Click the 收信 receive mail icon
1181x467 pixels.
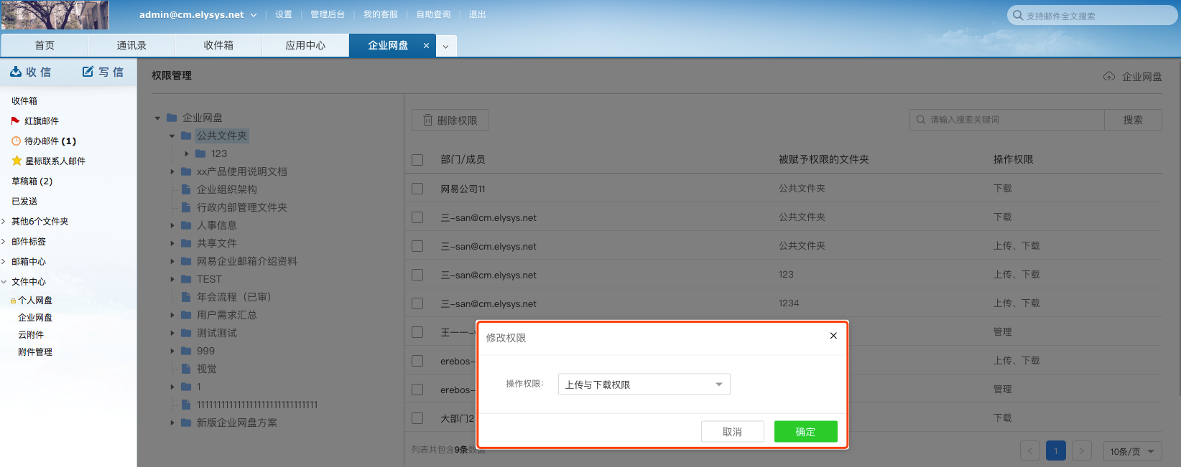click(16, 72)
